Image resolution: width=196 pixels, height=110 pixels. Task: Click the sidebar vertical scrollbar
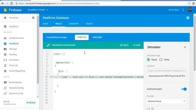pos(38,50)
